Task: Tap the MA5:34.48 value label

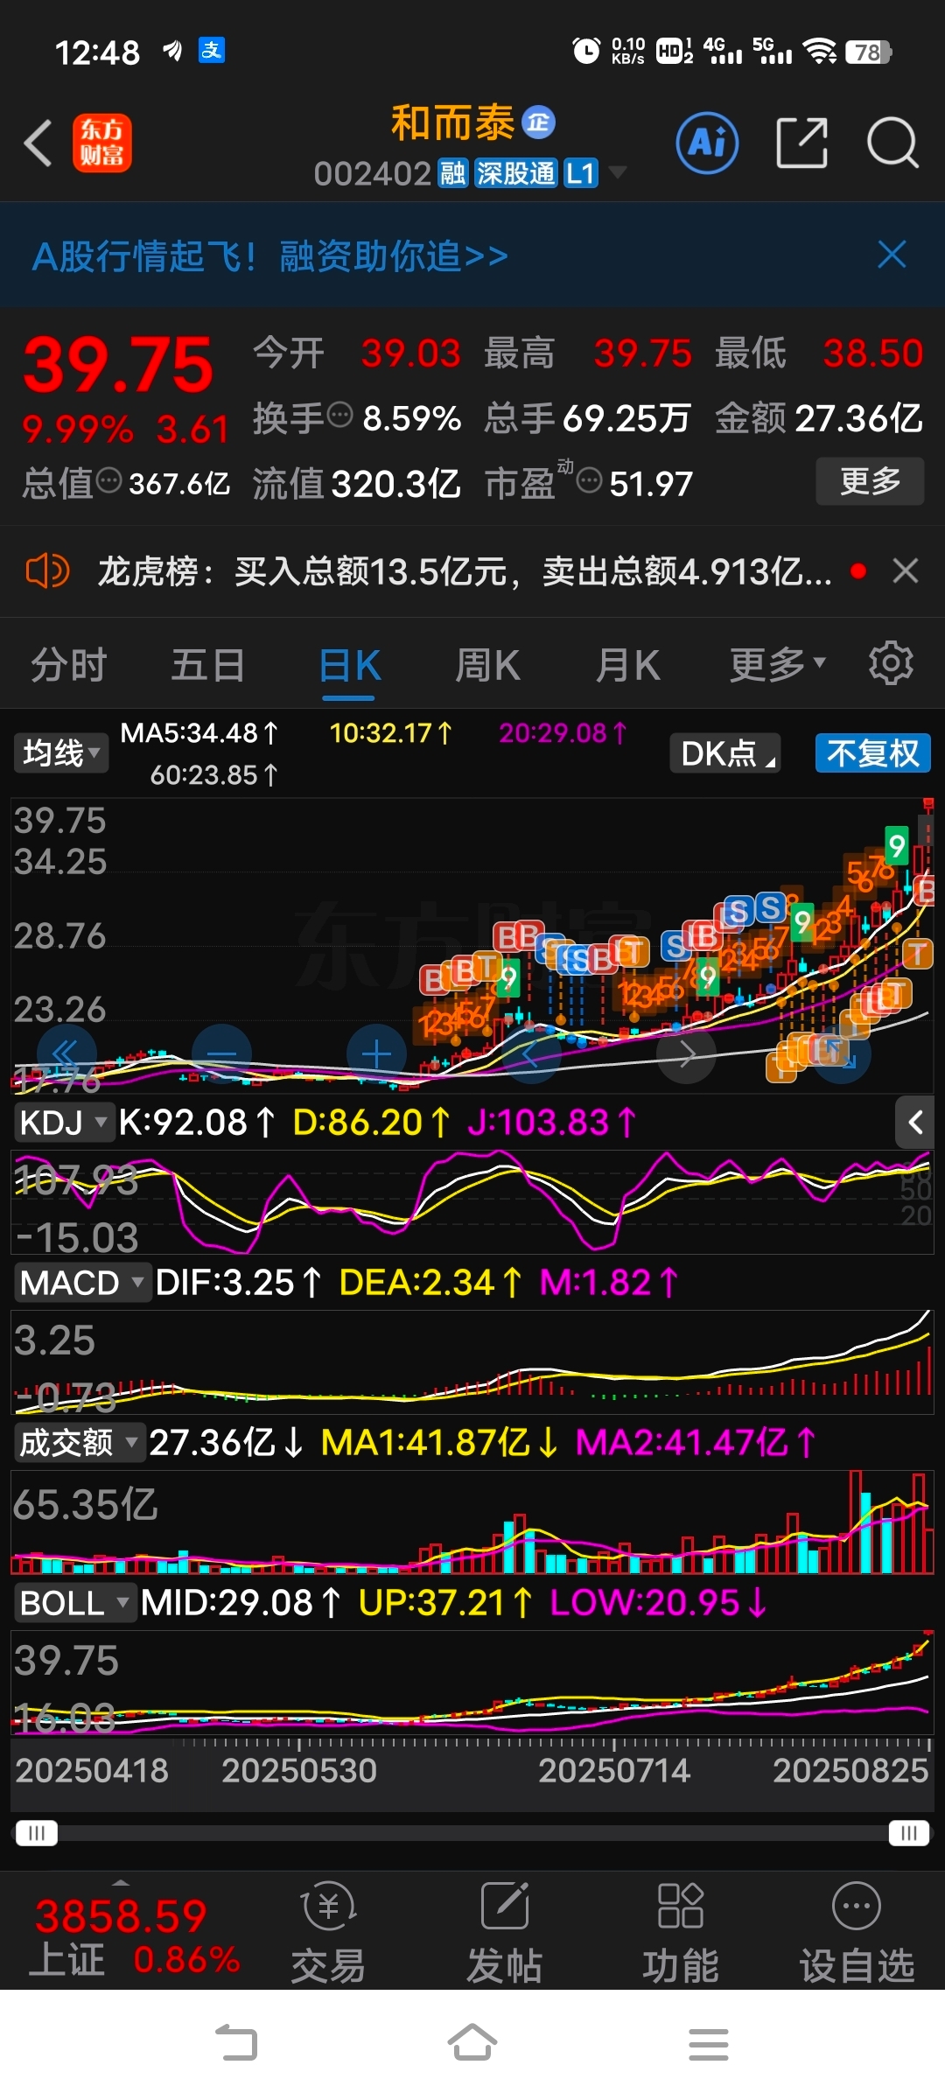Action: coord(199,733)
